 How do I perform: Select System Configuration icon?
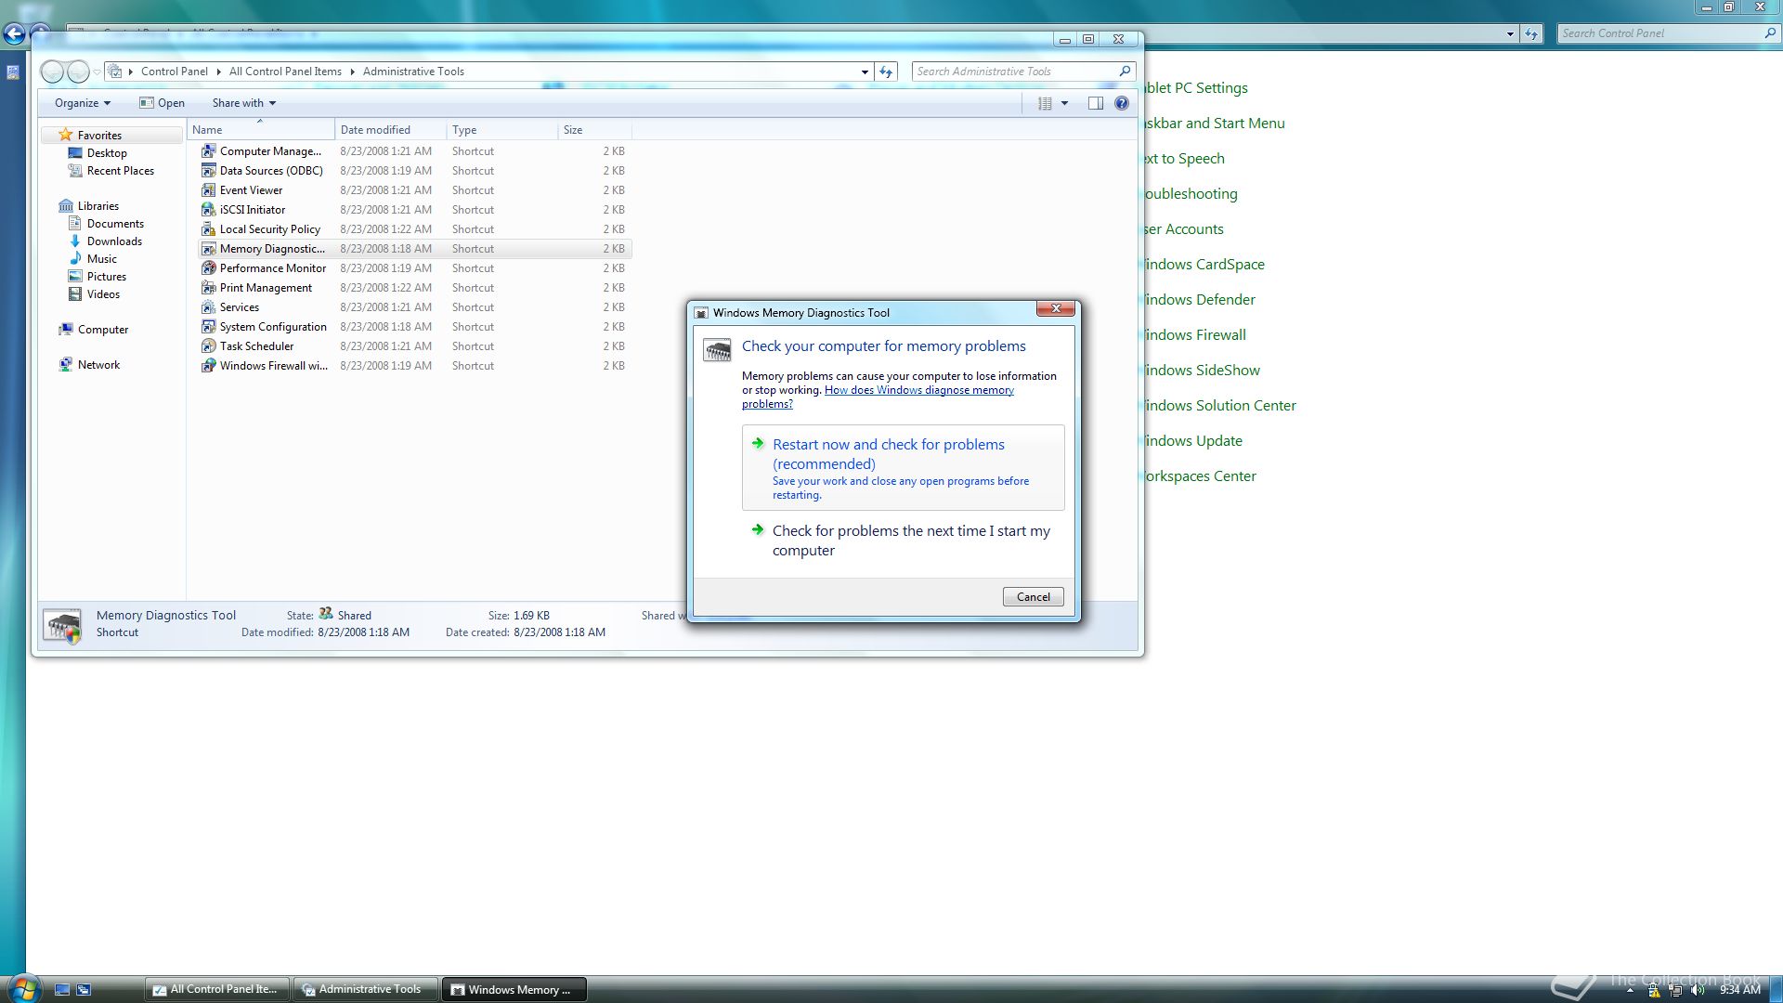pyautogui.click(x=209, y=327)
